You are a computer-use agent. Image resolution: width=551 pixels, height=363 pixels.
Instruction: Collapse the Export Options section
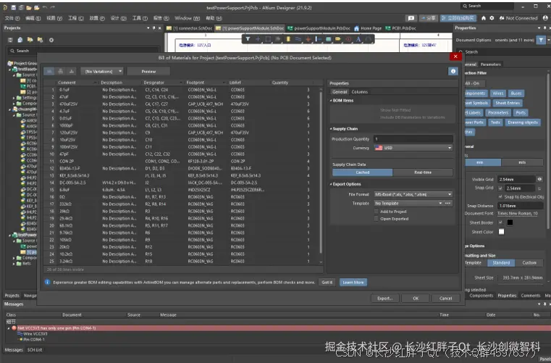click(331, 184)
